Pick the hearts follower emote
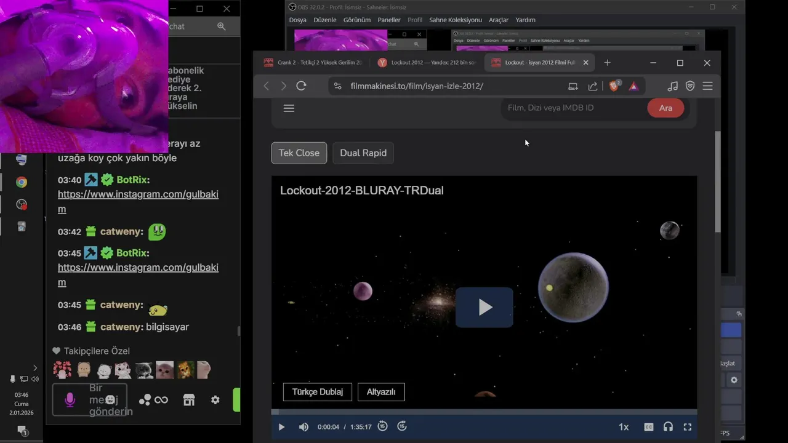 click(62, 370)
